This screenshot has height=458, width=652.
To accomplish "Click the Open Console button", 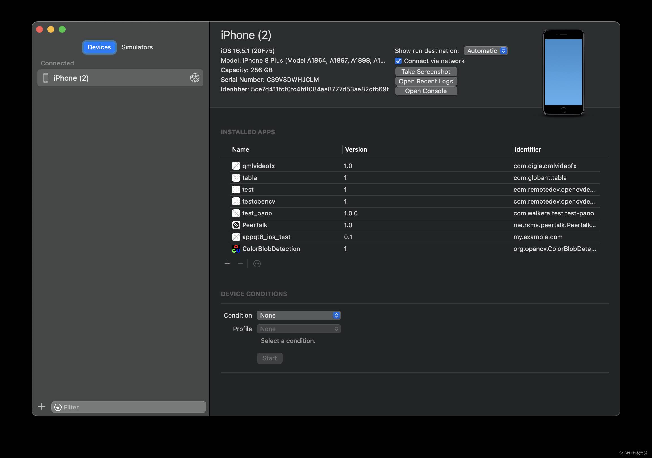I will [x=426, y=91].
